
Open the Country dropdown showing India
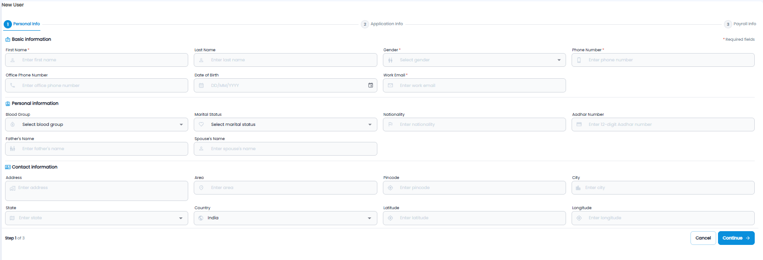pyautogui.click(x=286, y=218)
